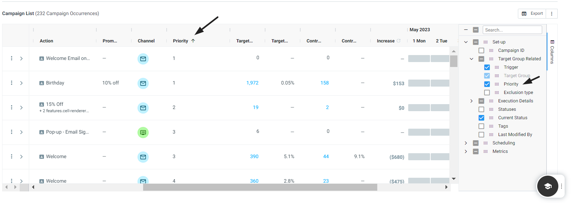Click the '10% off' promotion cell
This screenshot has height=203, width=571.
110,83
